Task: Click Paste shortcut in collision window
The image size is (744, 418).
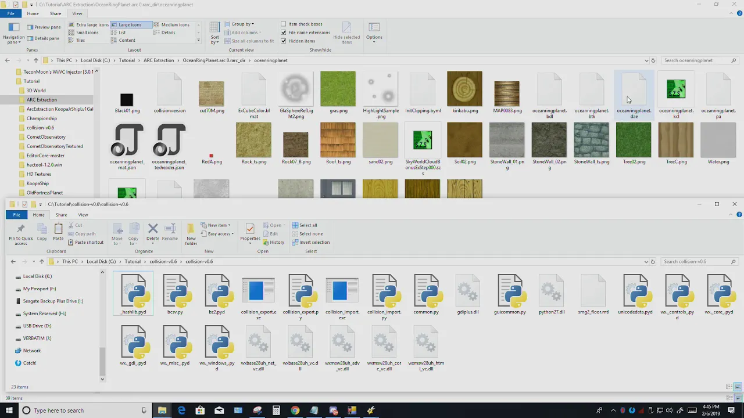Action: (85, 243)
